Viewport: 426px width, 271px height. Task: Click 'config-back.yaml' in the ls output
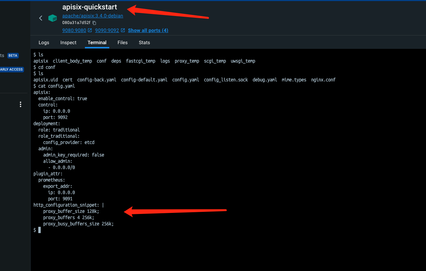(97, 80)
